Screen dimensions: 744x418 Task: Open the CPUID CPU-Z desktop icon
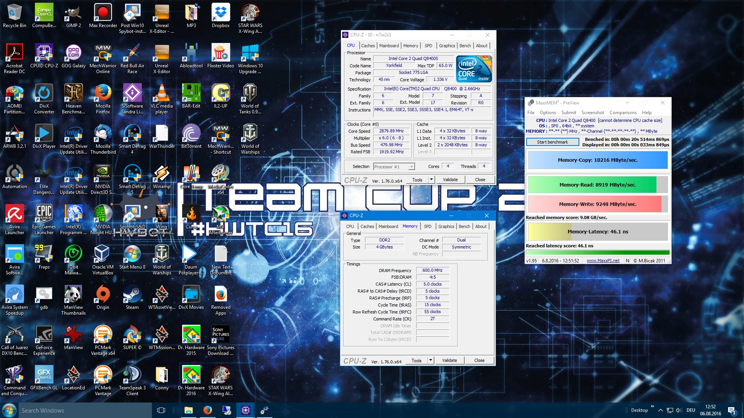point(44,56)
